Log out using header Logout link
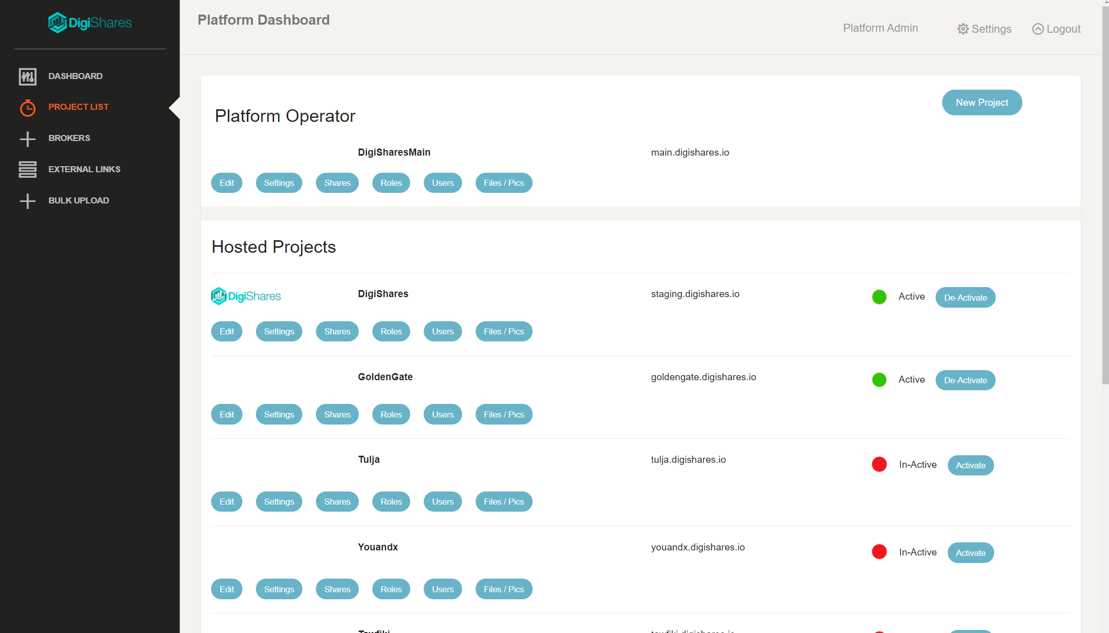This screenshot has width=1109, height=633. pos(1056,29)
